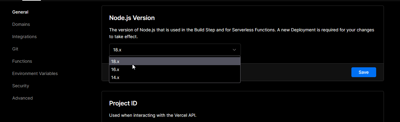
Task: Click the Node.js version dropdown chevron arrow
Action: pyautogui.click(x=234, y=50)
